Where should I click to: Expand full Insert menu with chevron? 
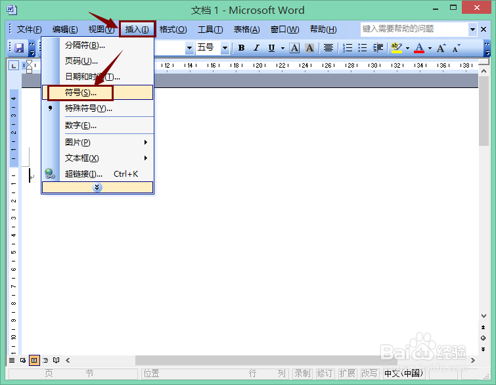point(97,187)
